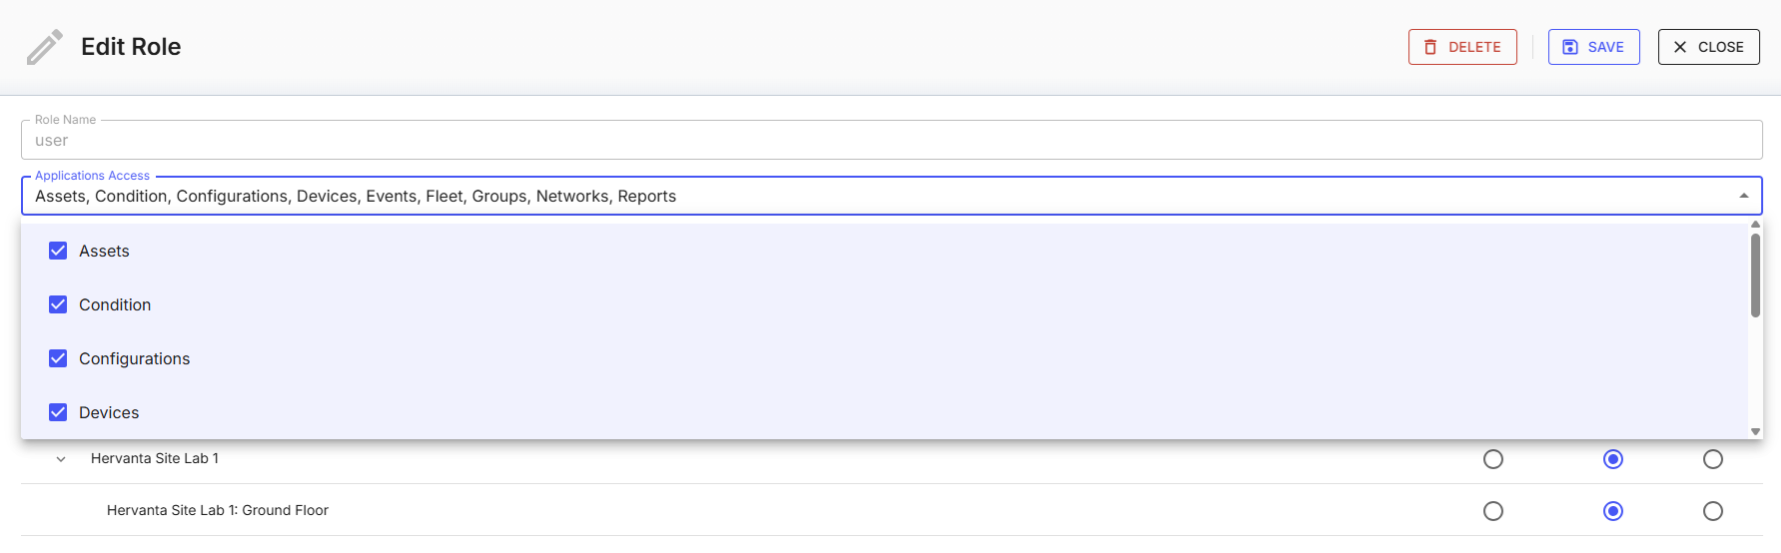Click the Edit Role page title

pos(131,47)
